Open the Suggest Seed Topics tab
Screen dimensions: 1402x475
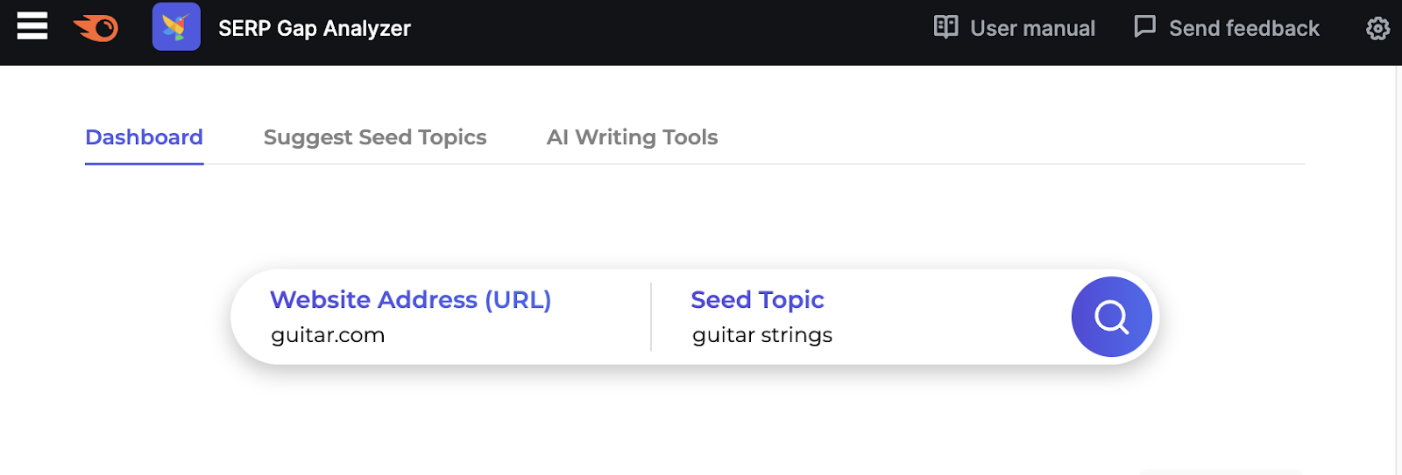[x=374, y=137]
